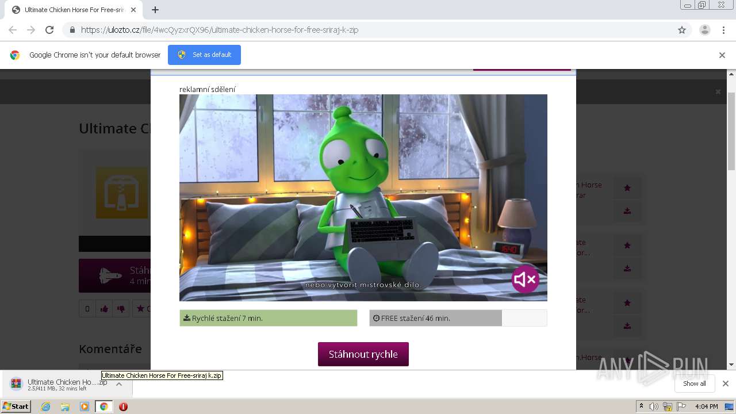Open Windows Explorer from the taskbar

click(65, 407)
